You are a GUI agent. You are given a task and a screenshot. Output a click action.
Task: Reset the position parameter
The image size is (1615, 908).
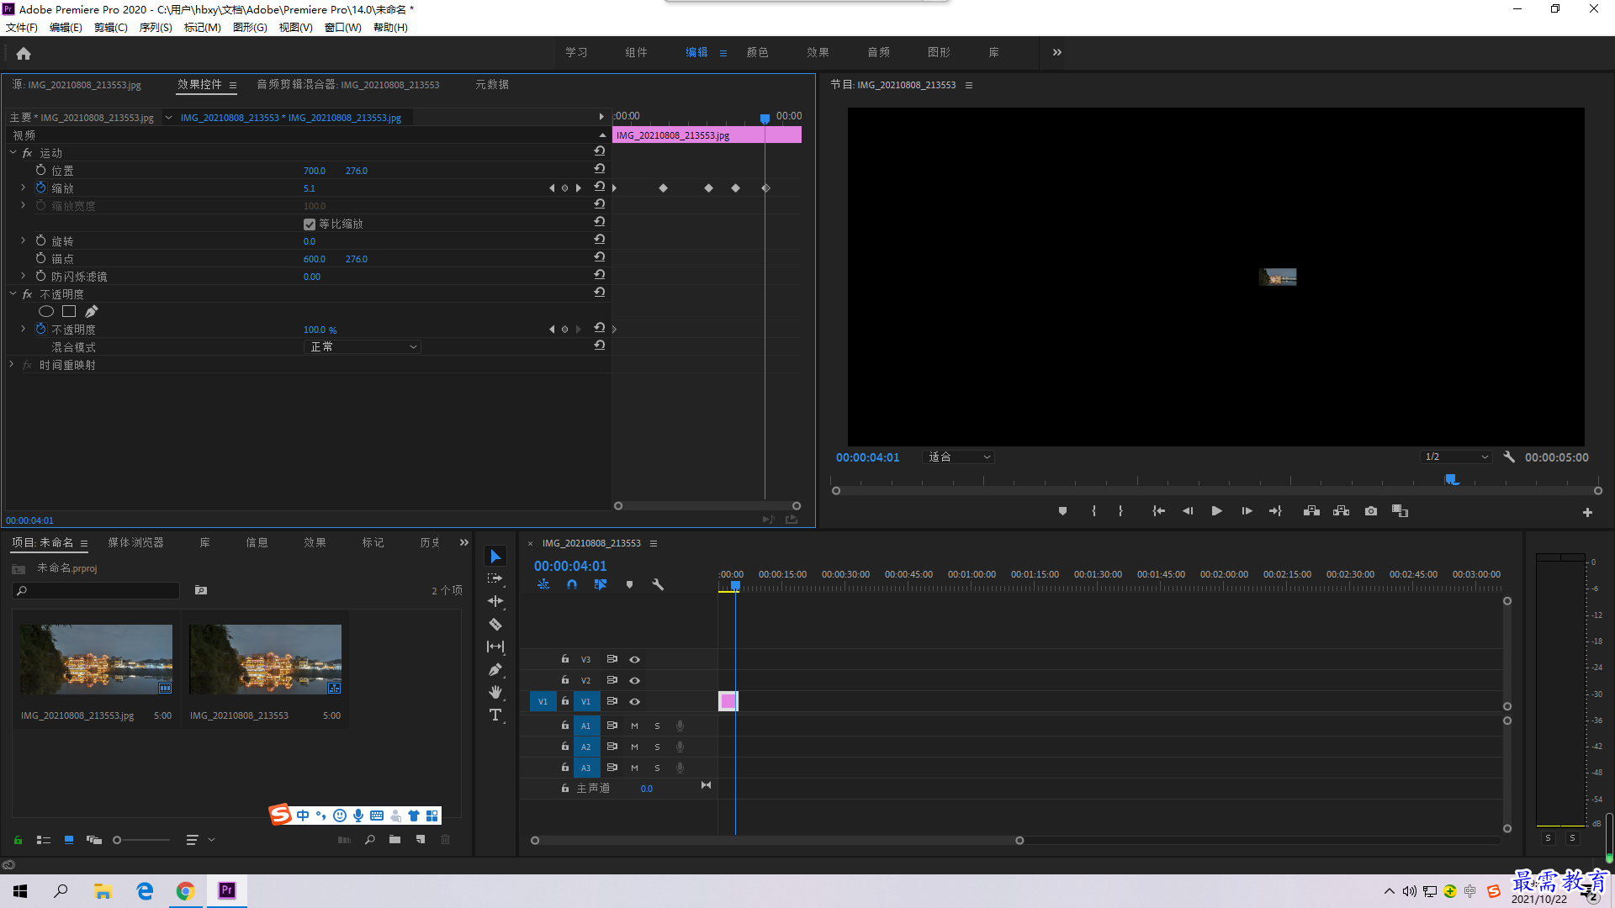pos(599,170)
